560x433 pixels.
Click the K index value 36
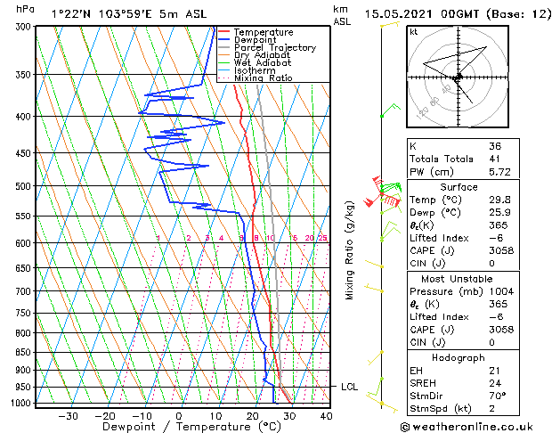coord(495,146)
